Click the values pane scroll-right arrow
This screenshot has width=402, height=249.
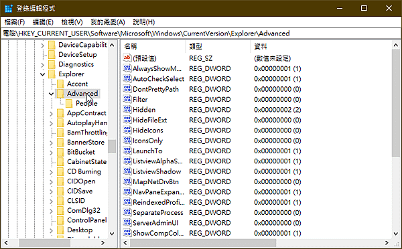[387, 242]
